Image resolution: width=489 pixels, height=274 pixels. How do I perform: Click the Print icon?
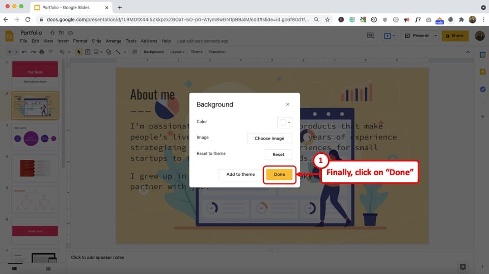coord(41,52)
